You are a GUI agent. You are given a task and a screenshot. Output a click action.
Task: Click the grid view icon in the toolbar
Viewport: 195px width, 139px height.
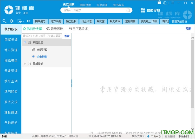click(x=28, y=21)
